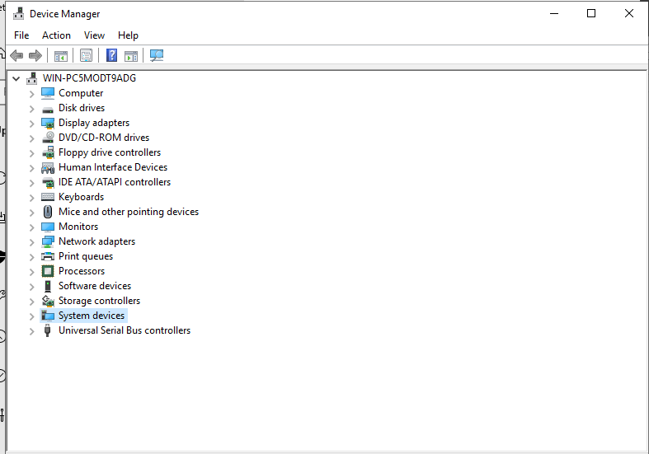The width and height of the screenshot is (649, 454).
Task: Expand the Human Interface Devices category
Action: coord(31,168)
